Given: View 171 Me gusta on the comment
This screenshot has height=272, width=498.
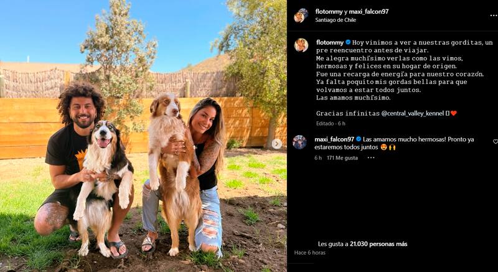Looking at the screenshot, I should 342,157.
